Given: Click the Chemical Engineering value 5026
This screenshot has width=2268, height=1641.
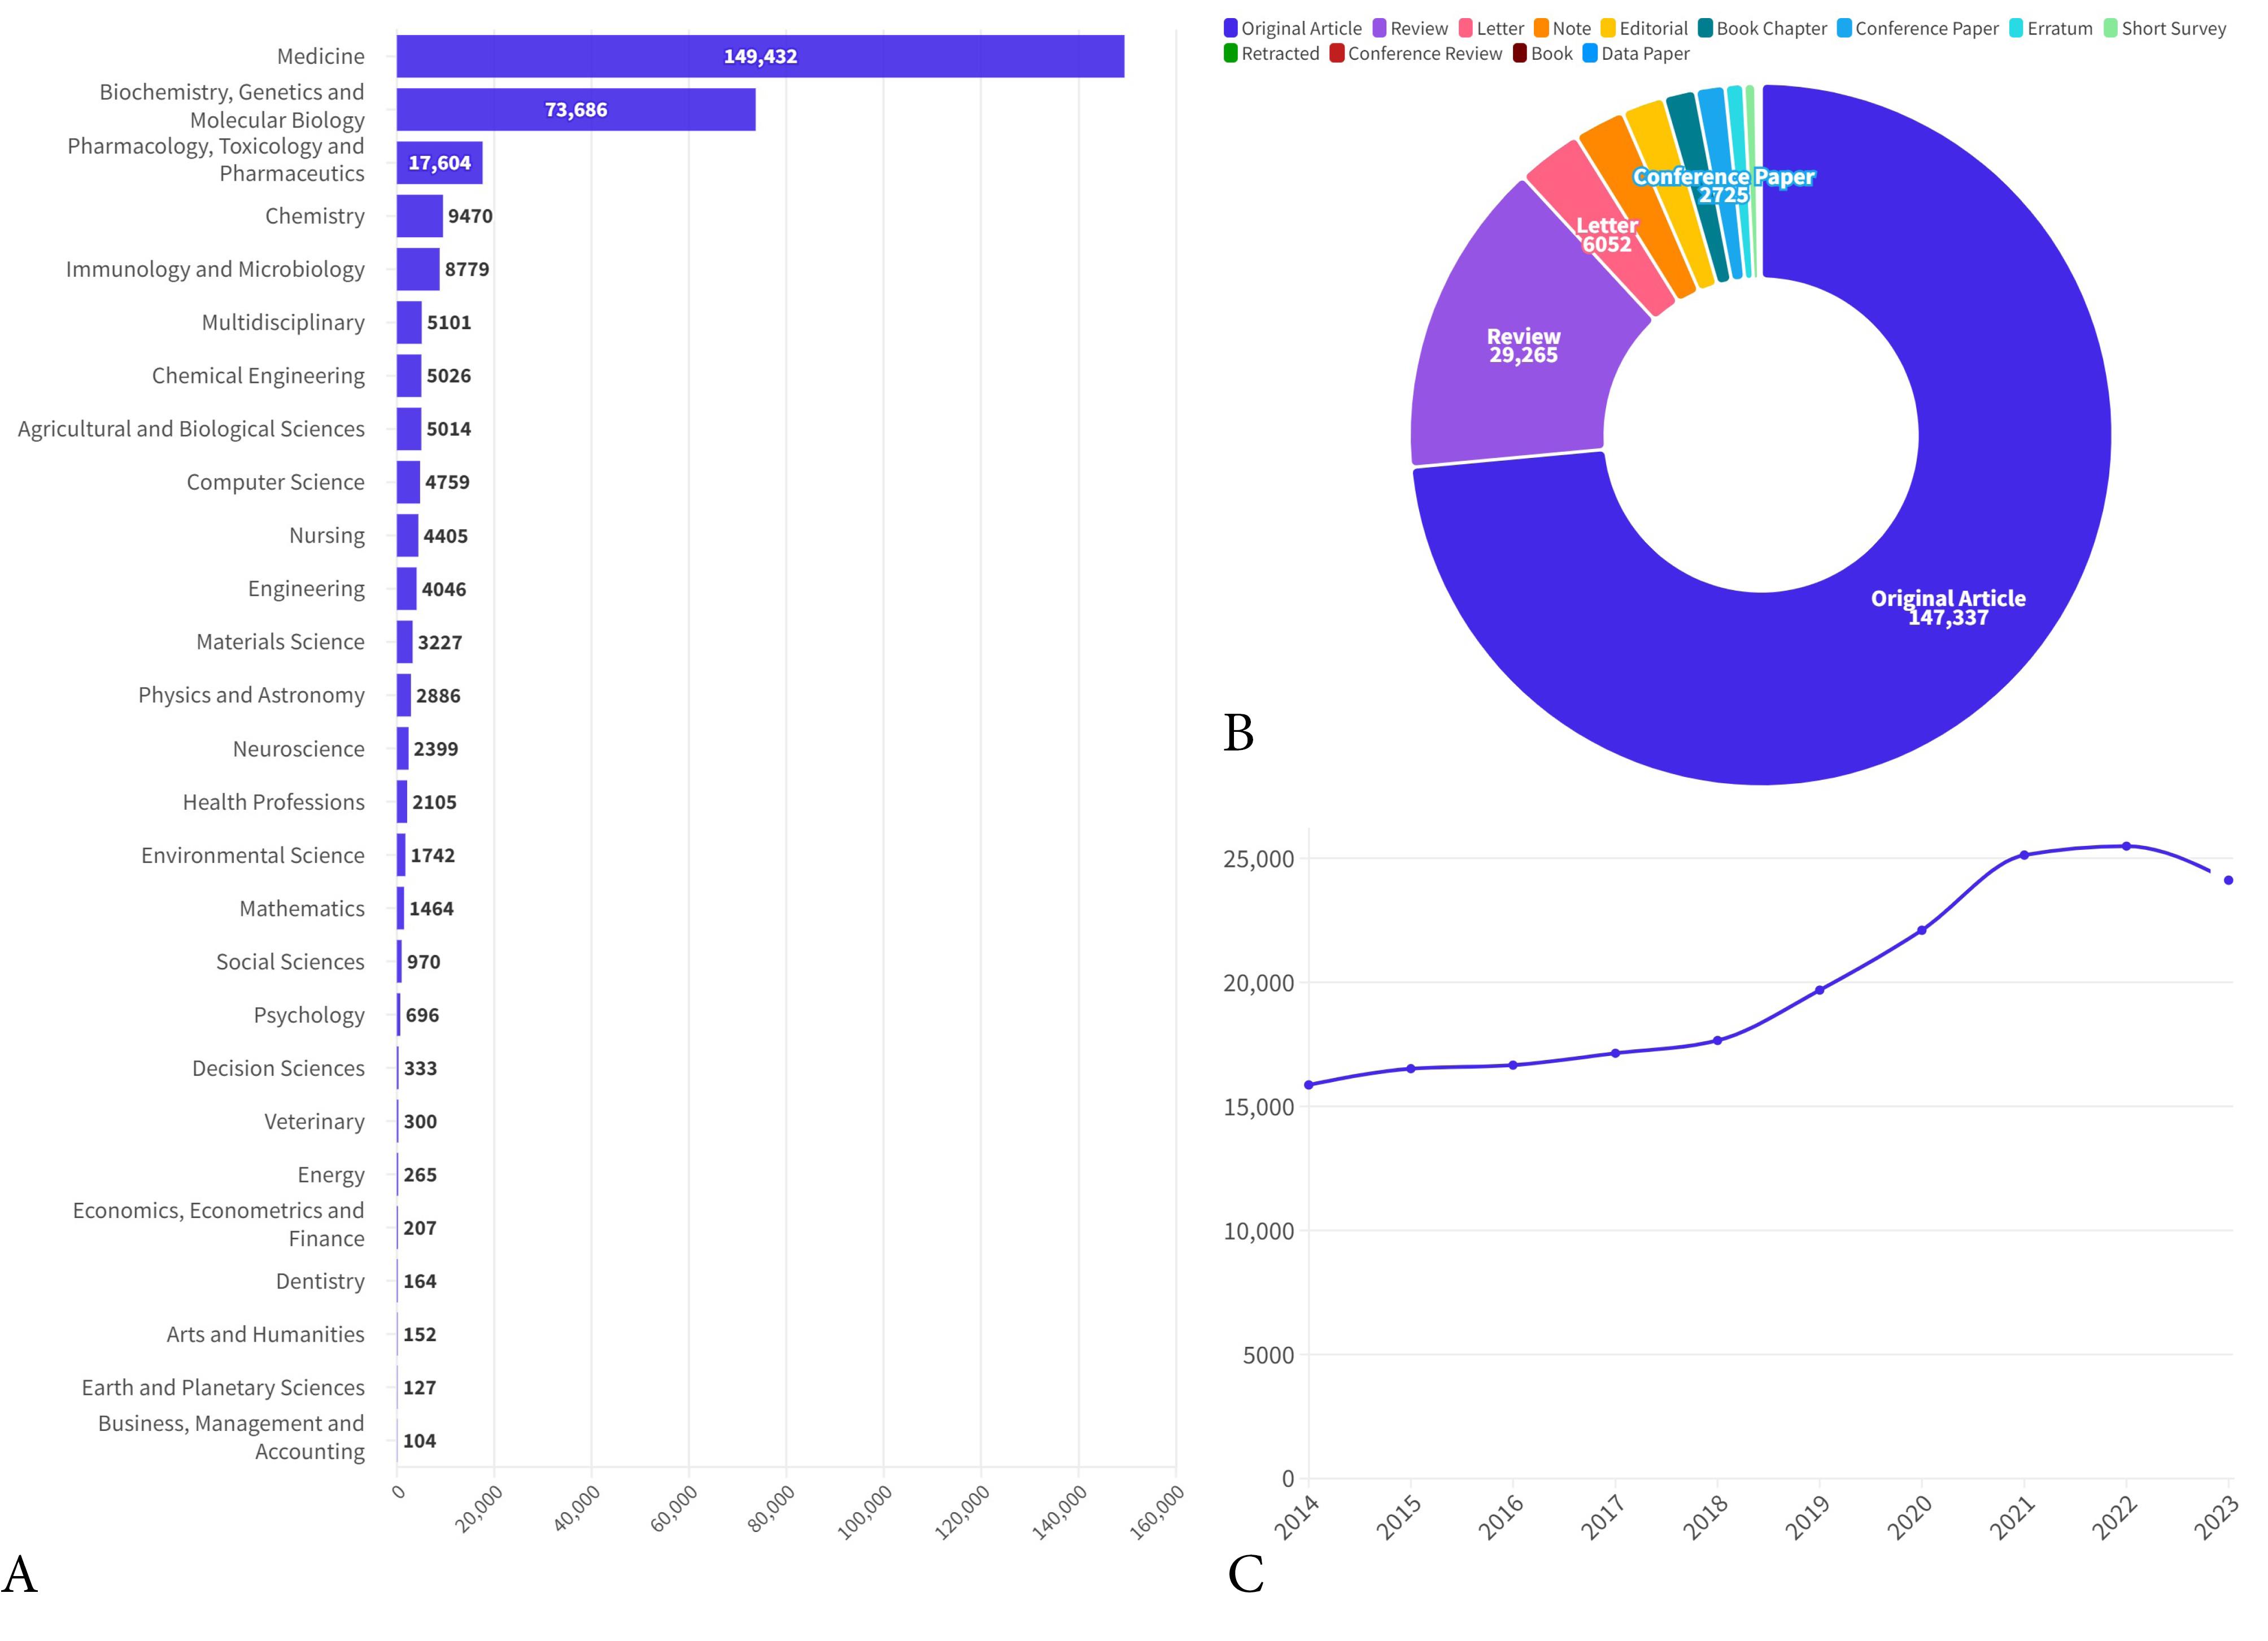Looking at the screenshot, I should (449, 376).
